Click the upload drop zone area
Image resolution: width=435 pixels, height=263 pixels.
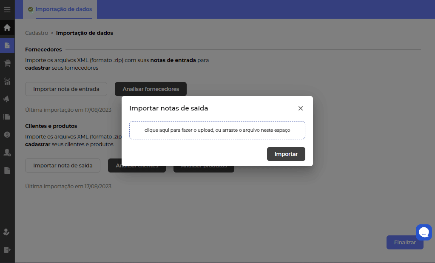tap(217, 130)
